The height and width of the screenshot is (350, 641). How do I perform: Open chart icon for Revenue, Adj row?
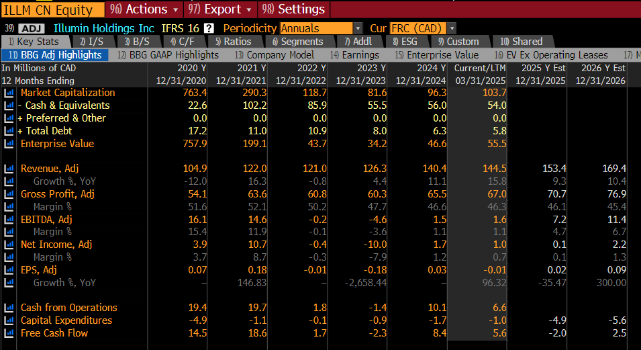click(x=9, y=169)
